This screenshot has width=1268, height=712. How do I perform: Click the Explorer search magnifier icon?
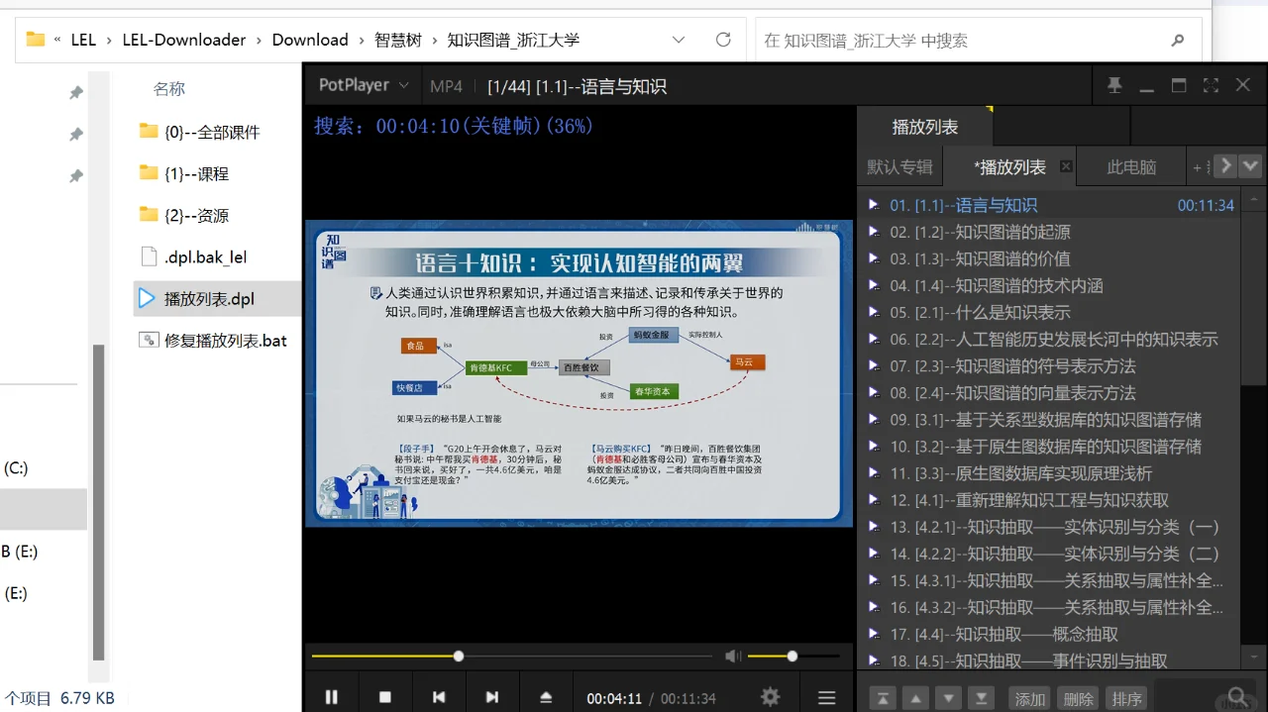pos(1178,41)
